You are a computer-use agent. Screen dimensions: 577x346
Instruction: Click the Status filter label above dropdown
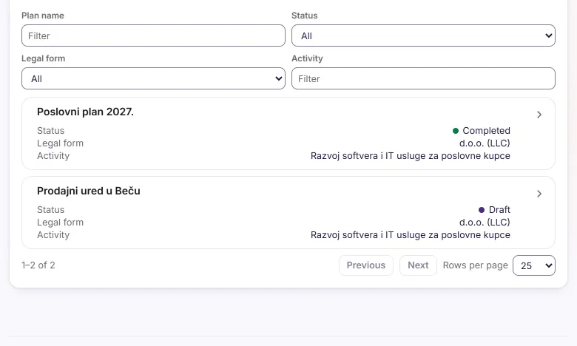pyautogui.click(x=304, y=16)
